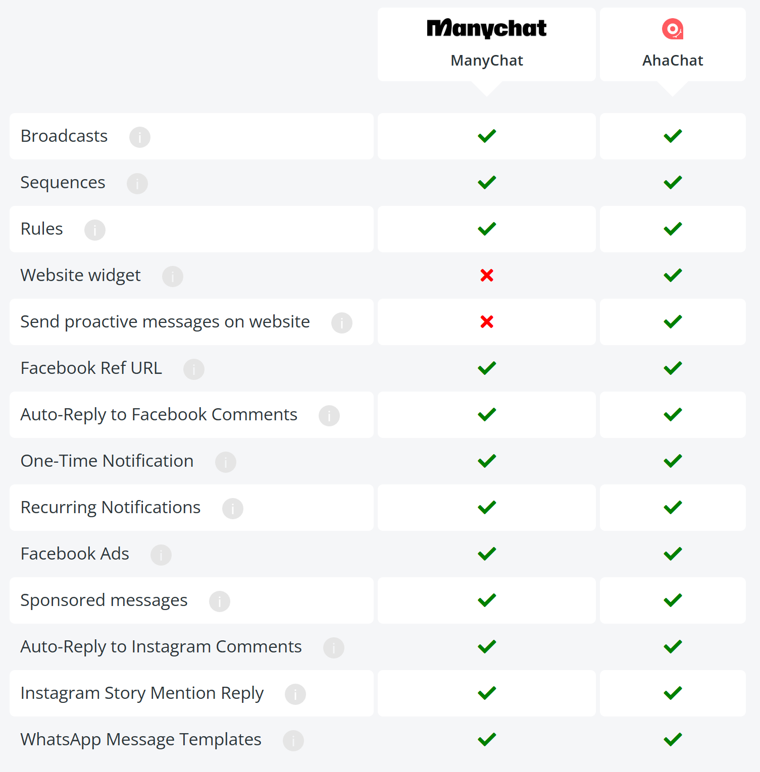Select the ManyChat column title text
The height and width of the screenshot is (772, 760).
point(487,61)
